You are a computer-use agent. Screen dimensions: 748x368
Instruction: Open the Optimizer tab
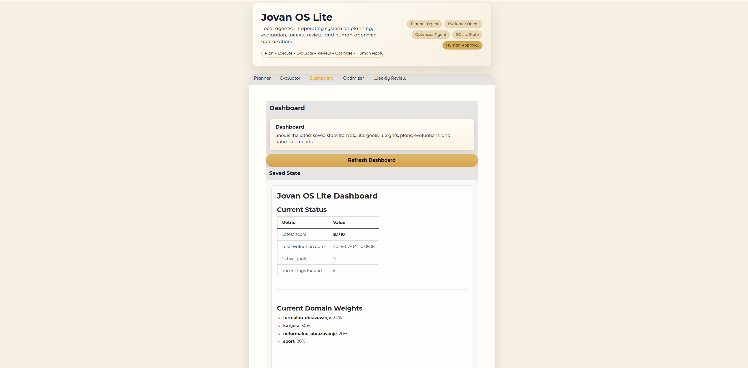click(x=353, y=78)
